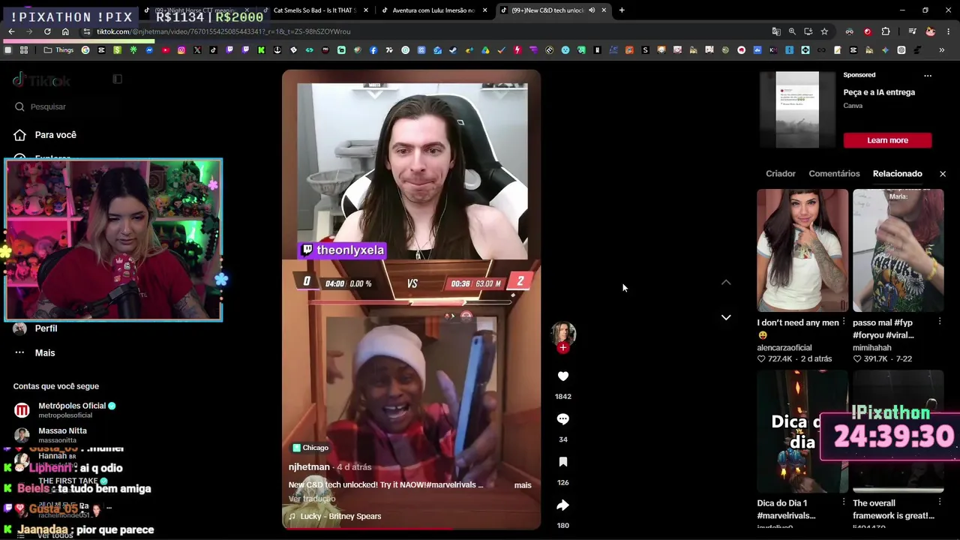The height and width of the screenshot is (540, 960).
Task: Mute the playing TikTok tab audio
Action: (x=592, y=10)
